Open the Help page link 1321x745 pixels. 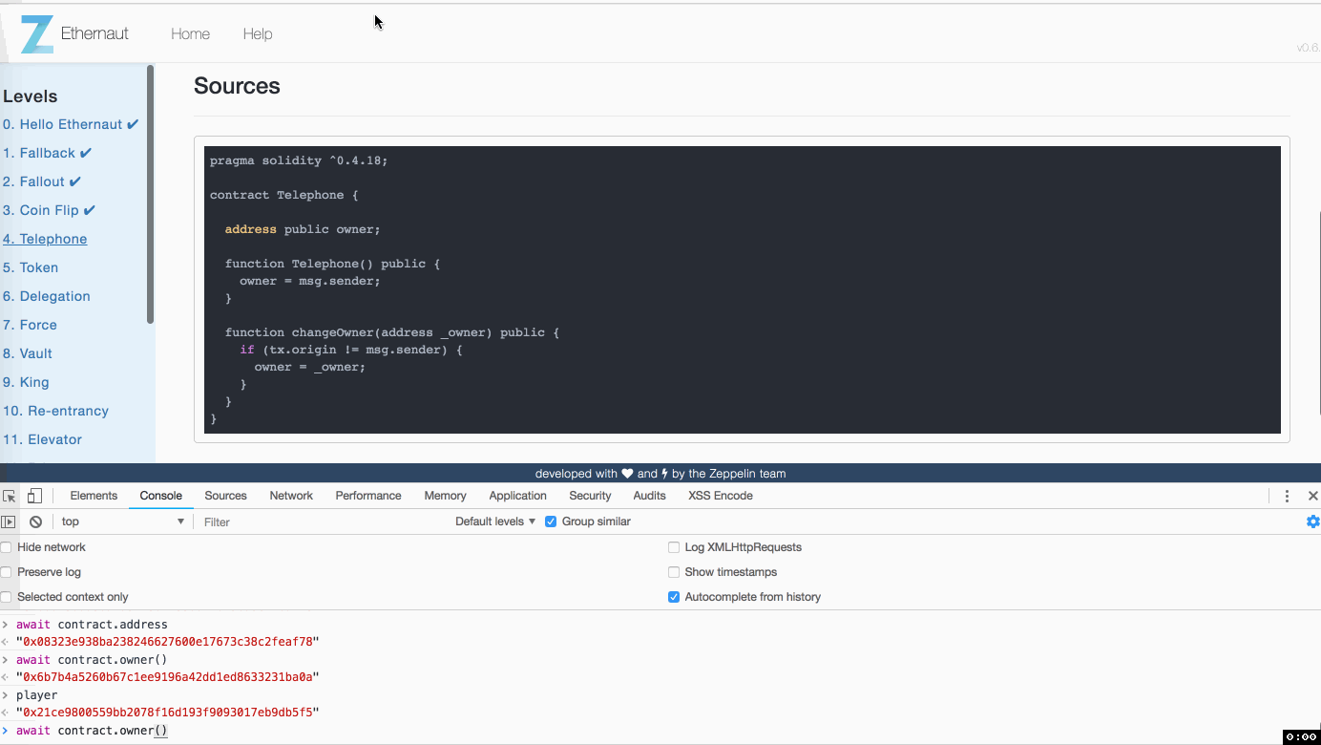coord(258,34)
